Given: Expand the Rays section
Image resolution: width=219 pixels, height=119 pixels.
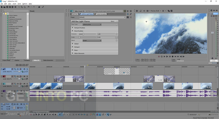Looking at the screenshot, I should (x=73, y=50).
